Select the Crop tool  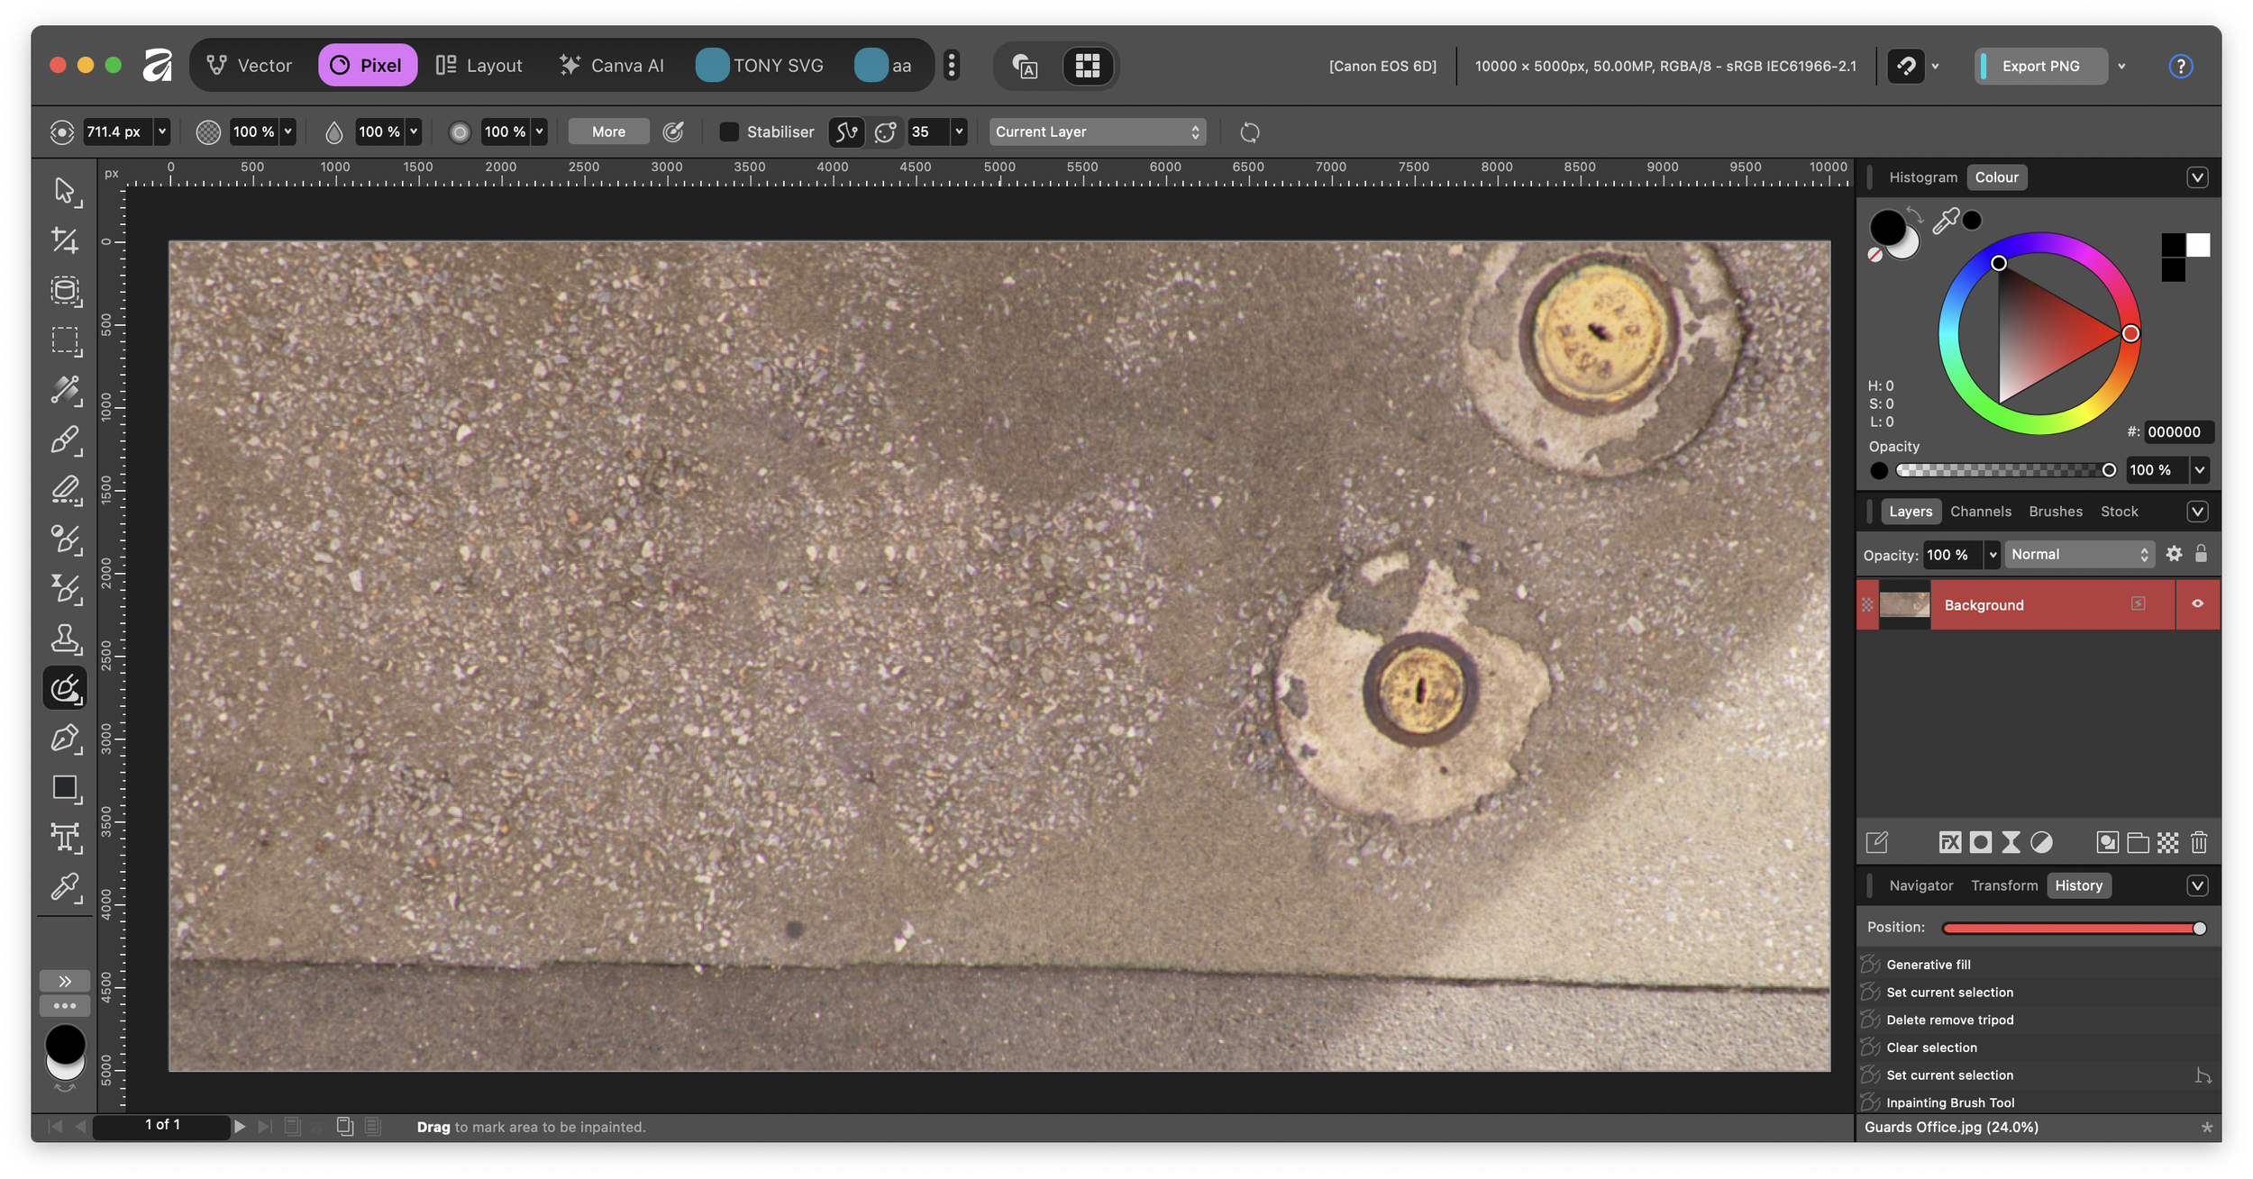click(64, 240)
